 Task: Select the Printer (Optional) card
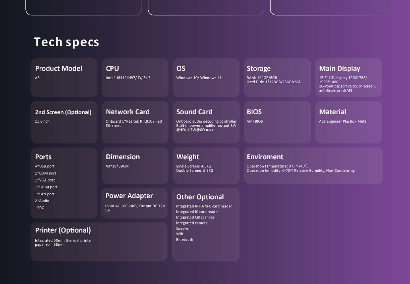[99, 242]
